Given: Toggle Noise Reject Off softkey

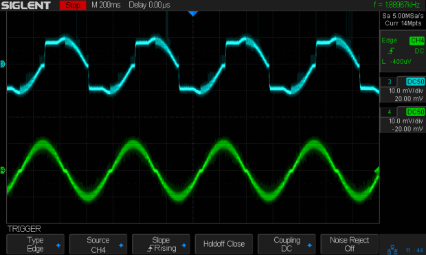Looking at the screenshot, I should (x=349, y=244).
